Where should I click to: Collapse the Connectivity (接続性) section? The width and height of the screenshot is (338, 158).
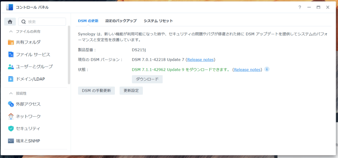(11, 93)
